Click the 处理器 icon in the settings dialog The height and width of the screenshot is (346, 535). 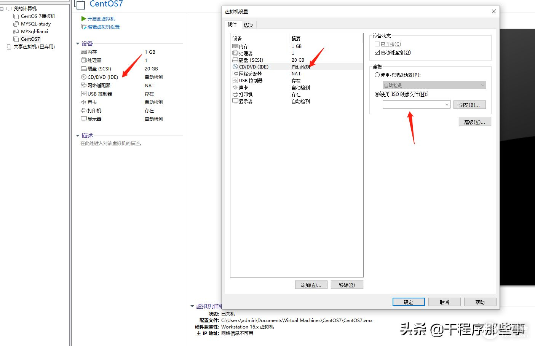click(235, 53)
